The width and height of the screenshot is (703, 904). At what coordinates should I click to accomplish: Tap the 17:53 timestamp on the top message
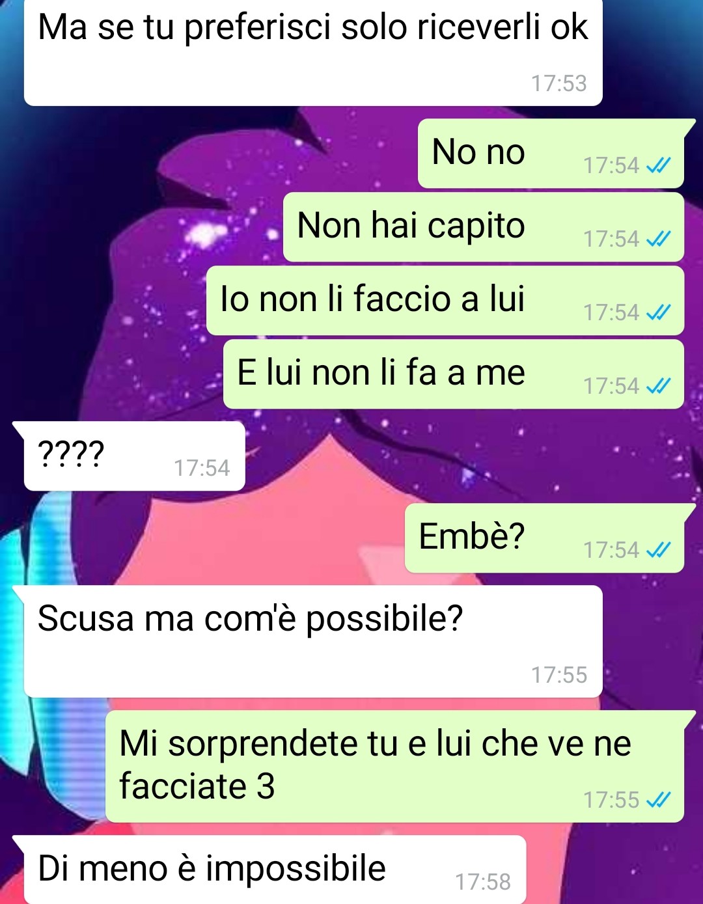558,83
